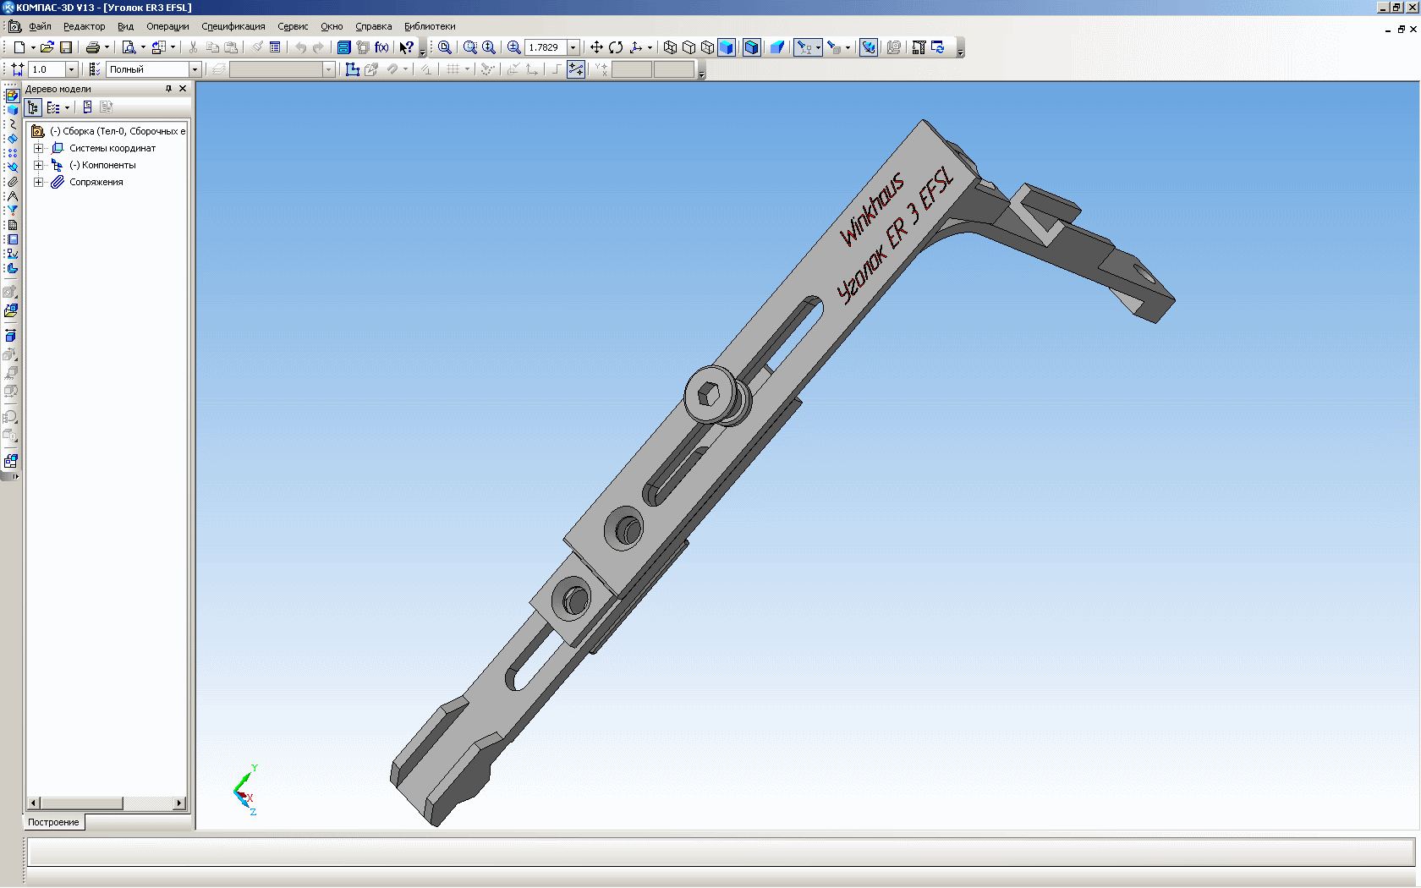Open the Вид menu
Screen dimensions: 1421x888
click(x=125, y=26)
